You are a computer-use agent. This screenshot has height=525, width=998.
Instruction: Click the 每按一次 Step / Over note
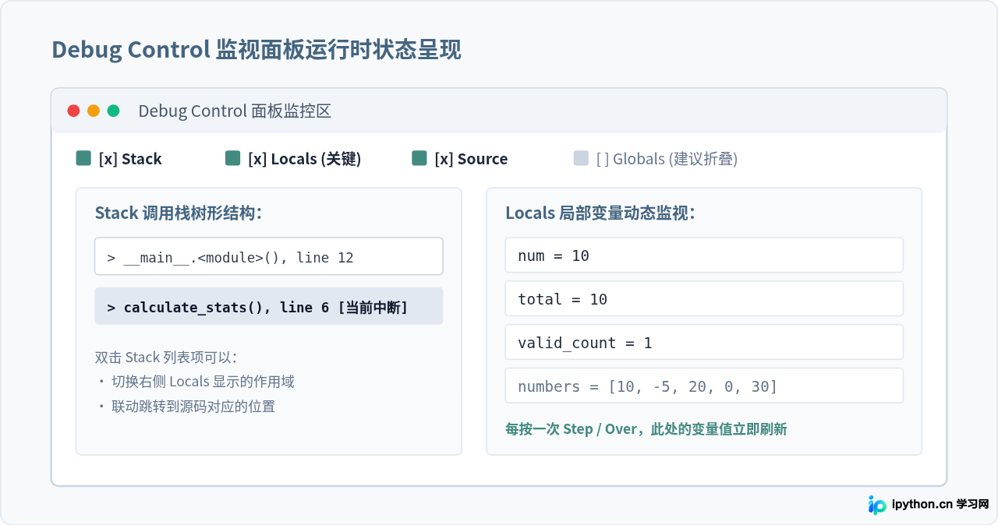(646, 429)
